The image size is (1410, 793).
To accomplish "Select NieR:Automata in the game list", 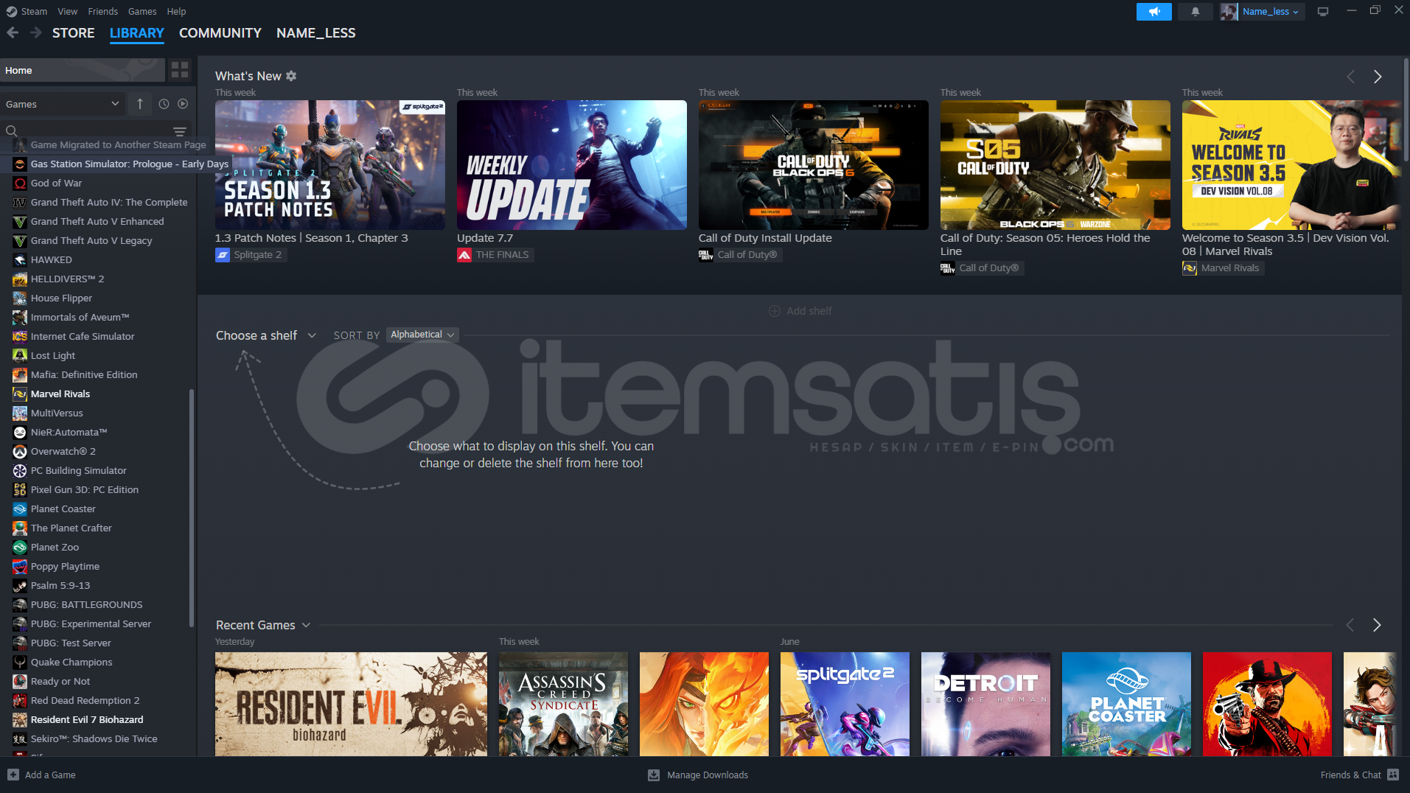I will click(x=69, y=432).
